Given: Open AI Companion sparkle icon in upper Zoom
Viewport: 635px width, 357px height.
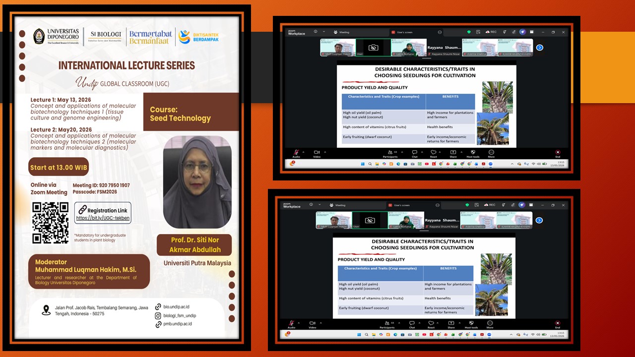Looking at the screenshot, I should point(522,32).
